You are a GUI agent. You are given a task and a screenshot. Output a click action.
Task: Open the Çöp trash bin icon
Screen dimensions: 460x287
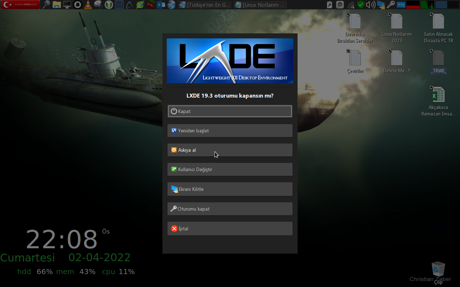(438, 273)
